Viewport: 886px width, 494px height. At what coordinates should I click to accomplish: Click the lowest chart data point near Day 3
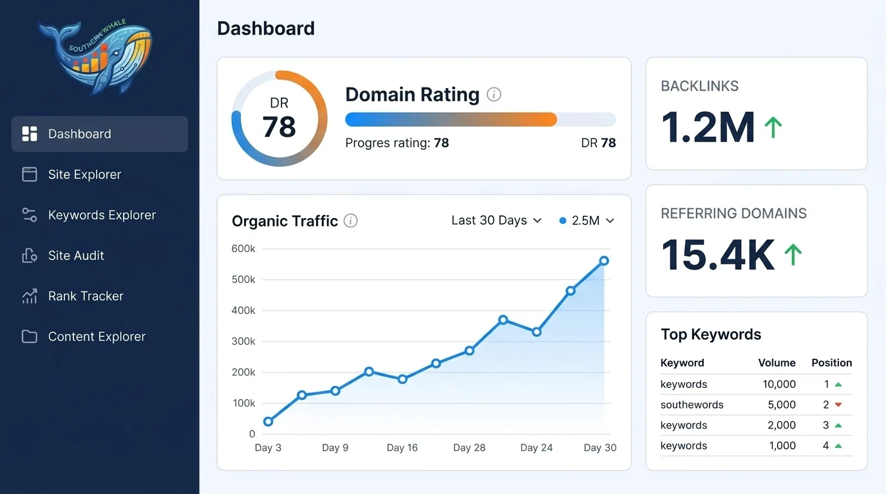pyautogui.click(x=269, y=422)
